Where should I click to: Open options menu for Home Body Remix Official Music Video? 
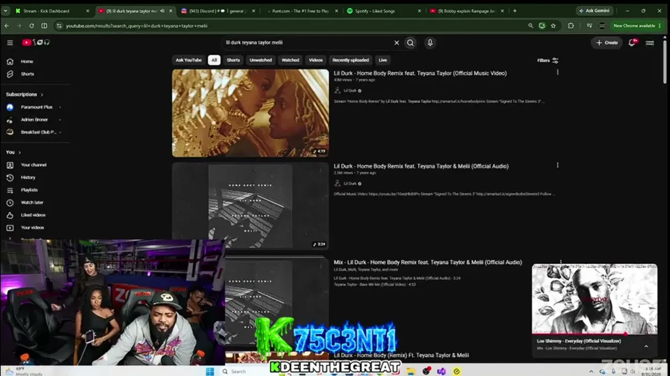click(557, 73)
